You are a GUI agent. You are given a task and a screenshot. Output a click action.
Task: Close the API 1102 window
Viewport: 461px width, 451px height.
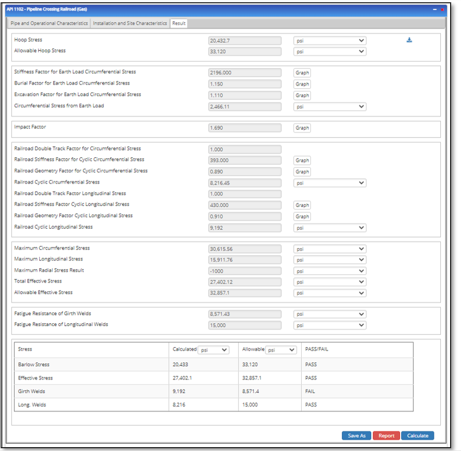(x=443, y=10)
